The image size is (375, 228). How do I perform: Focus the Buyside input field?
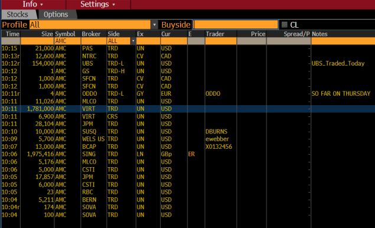tap(236, 25)
